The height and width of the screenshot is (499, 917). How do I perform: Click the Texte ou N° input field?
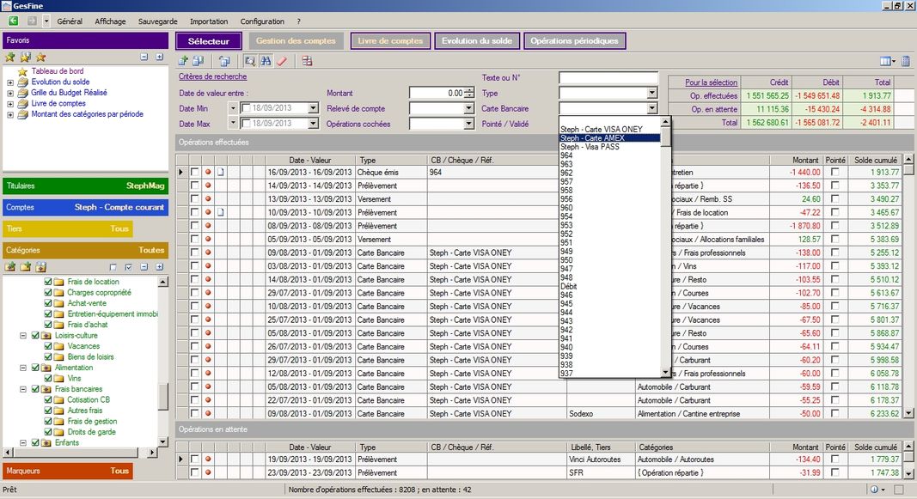608,78
